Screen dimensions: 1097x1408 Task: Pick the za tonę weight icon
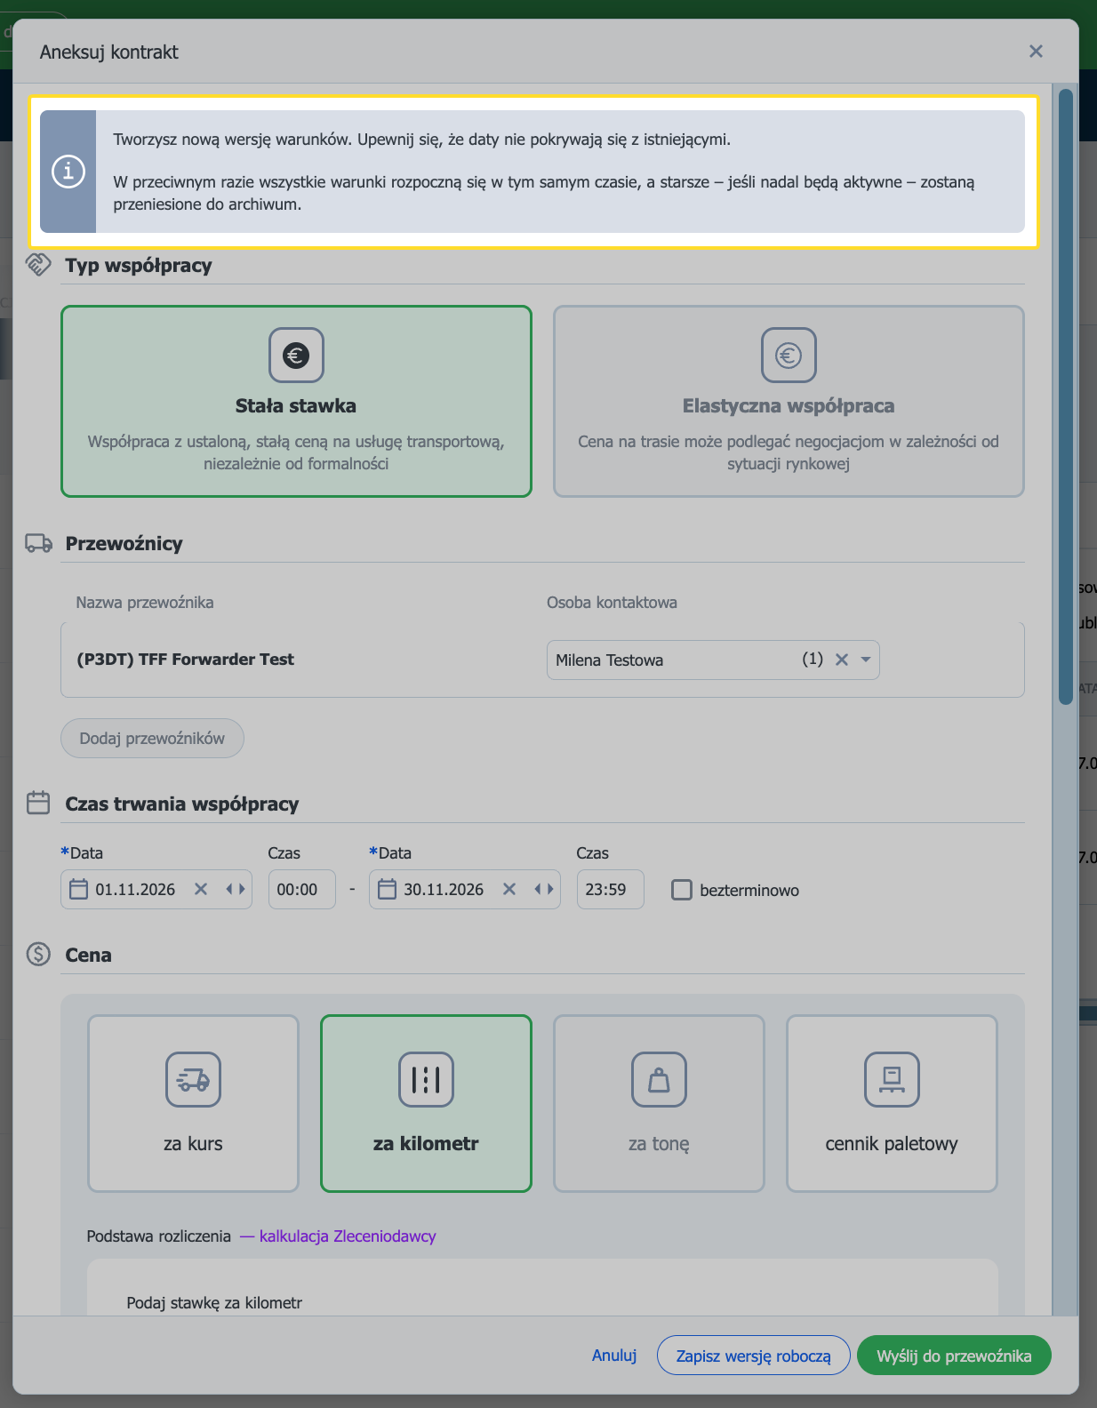tap(659, 1079)
